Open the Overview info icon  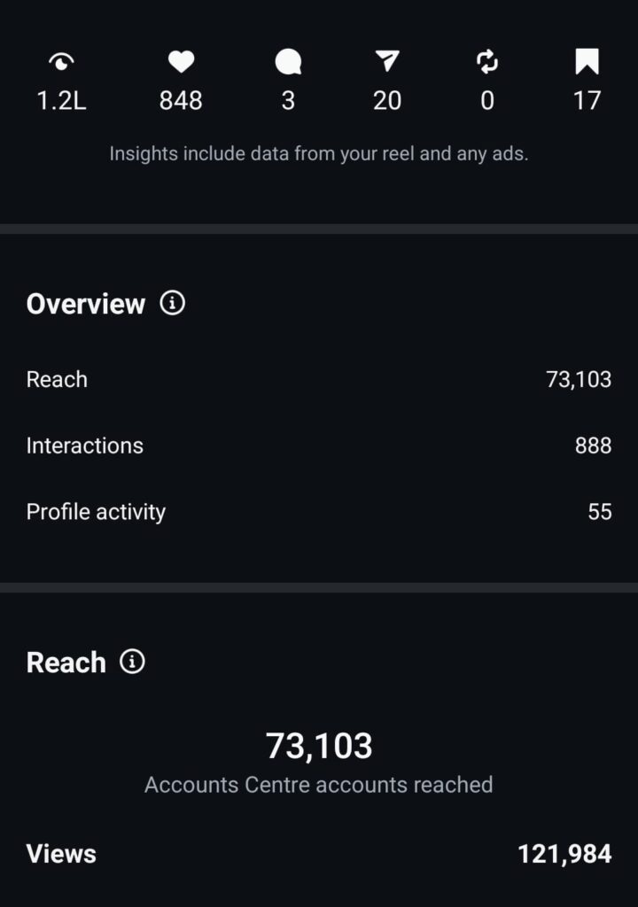pyautogui.click(x=173, y=303)
